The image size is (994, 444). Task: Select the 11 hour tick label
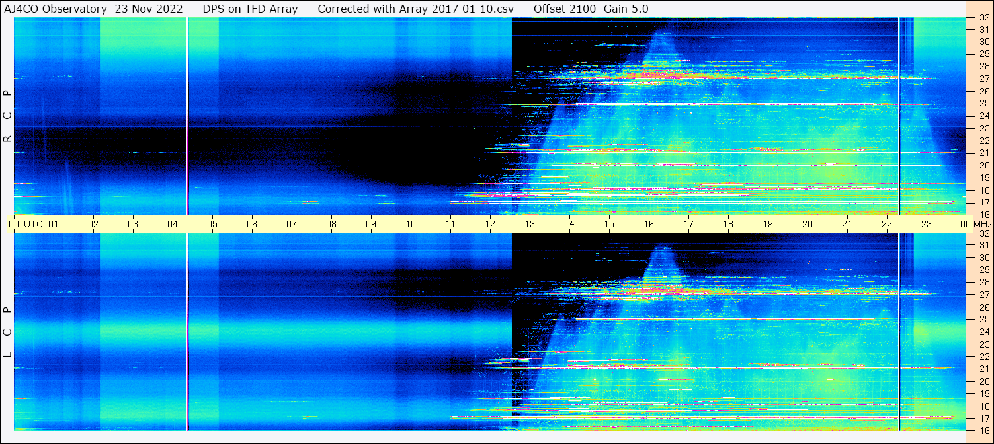(x=450, y=224)
